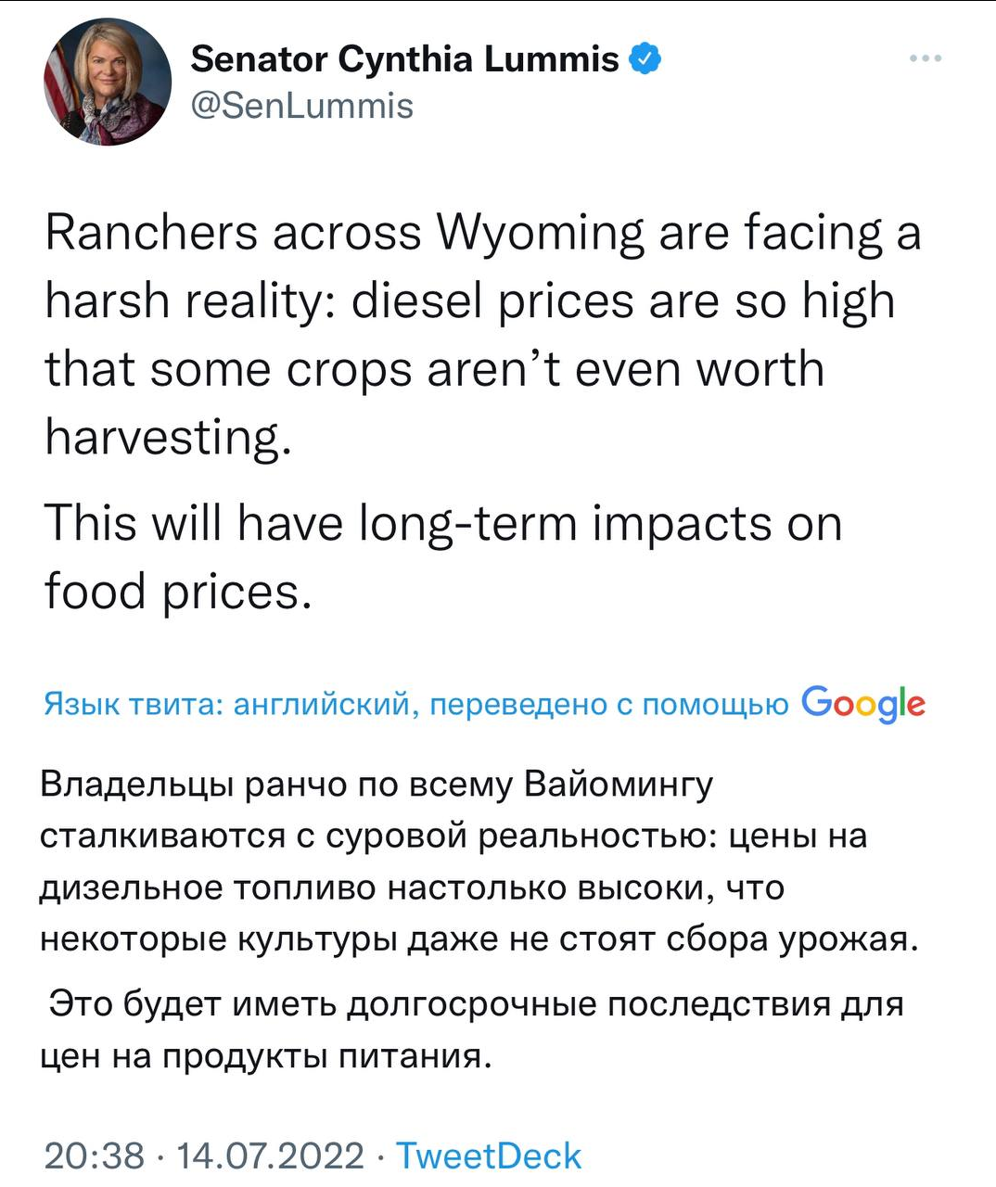Open Senator Cynthia Lummis's profile picture
996x1187 pixels.
(108, 82)
